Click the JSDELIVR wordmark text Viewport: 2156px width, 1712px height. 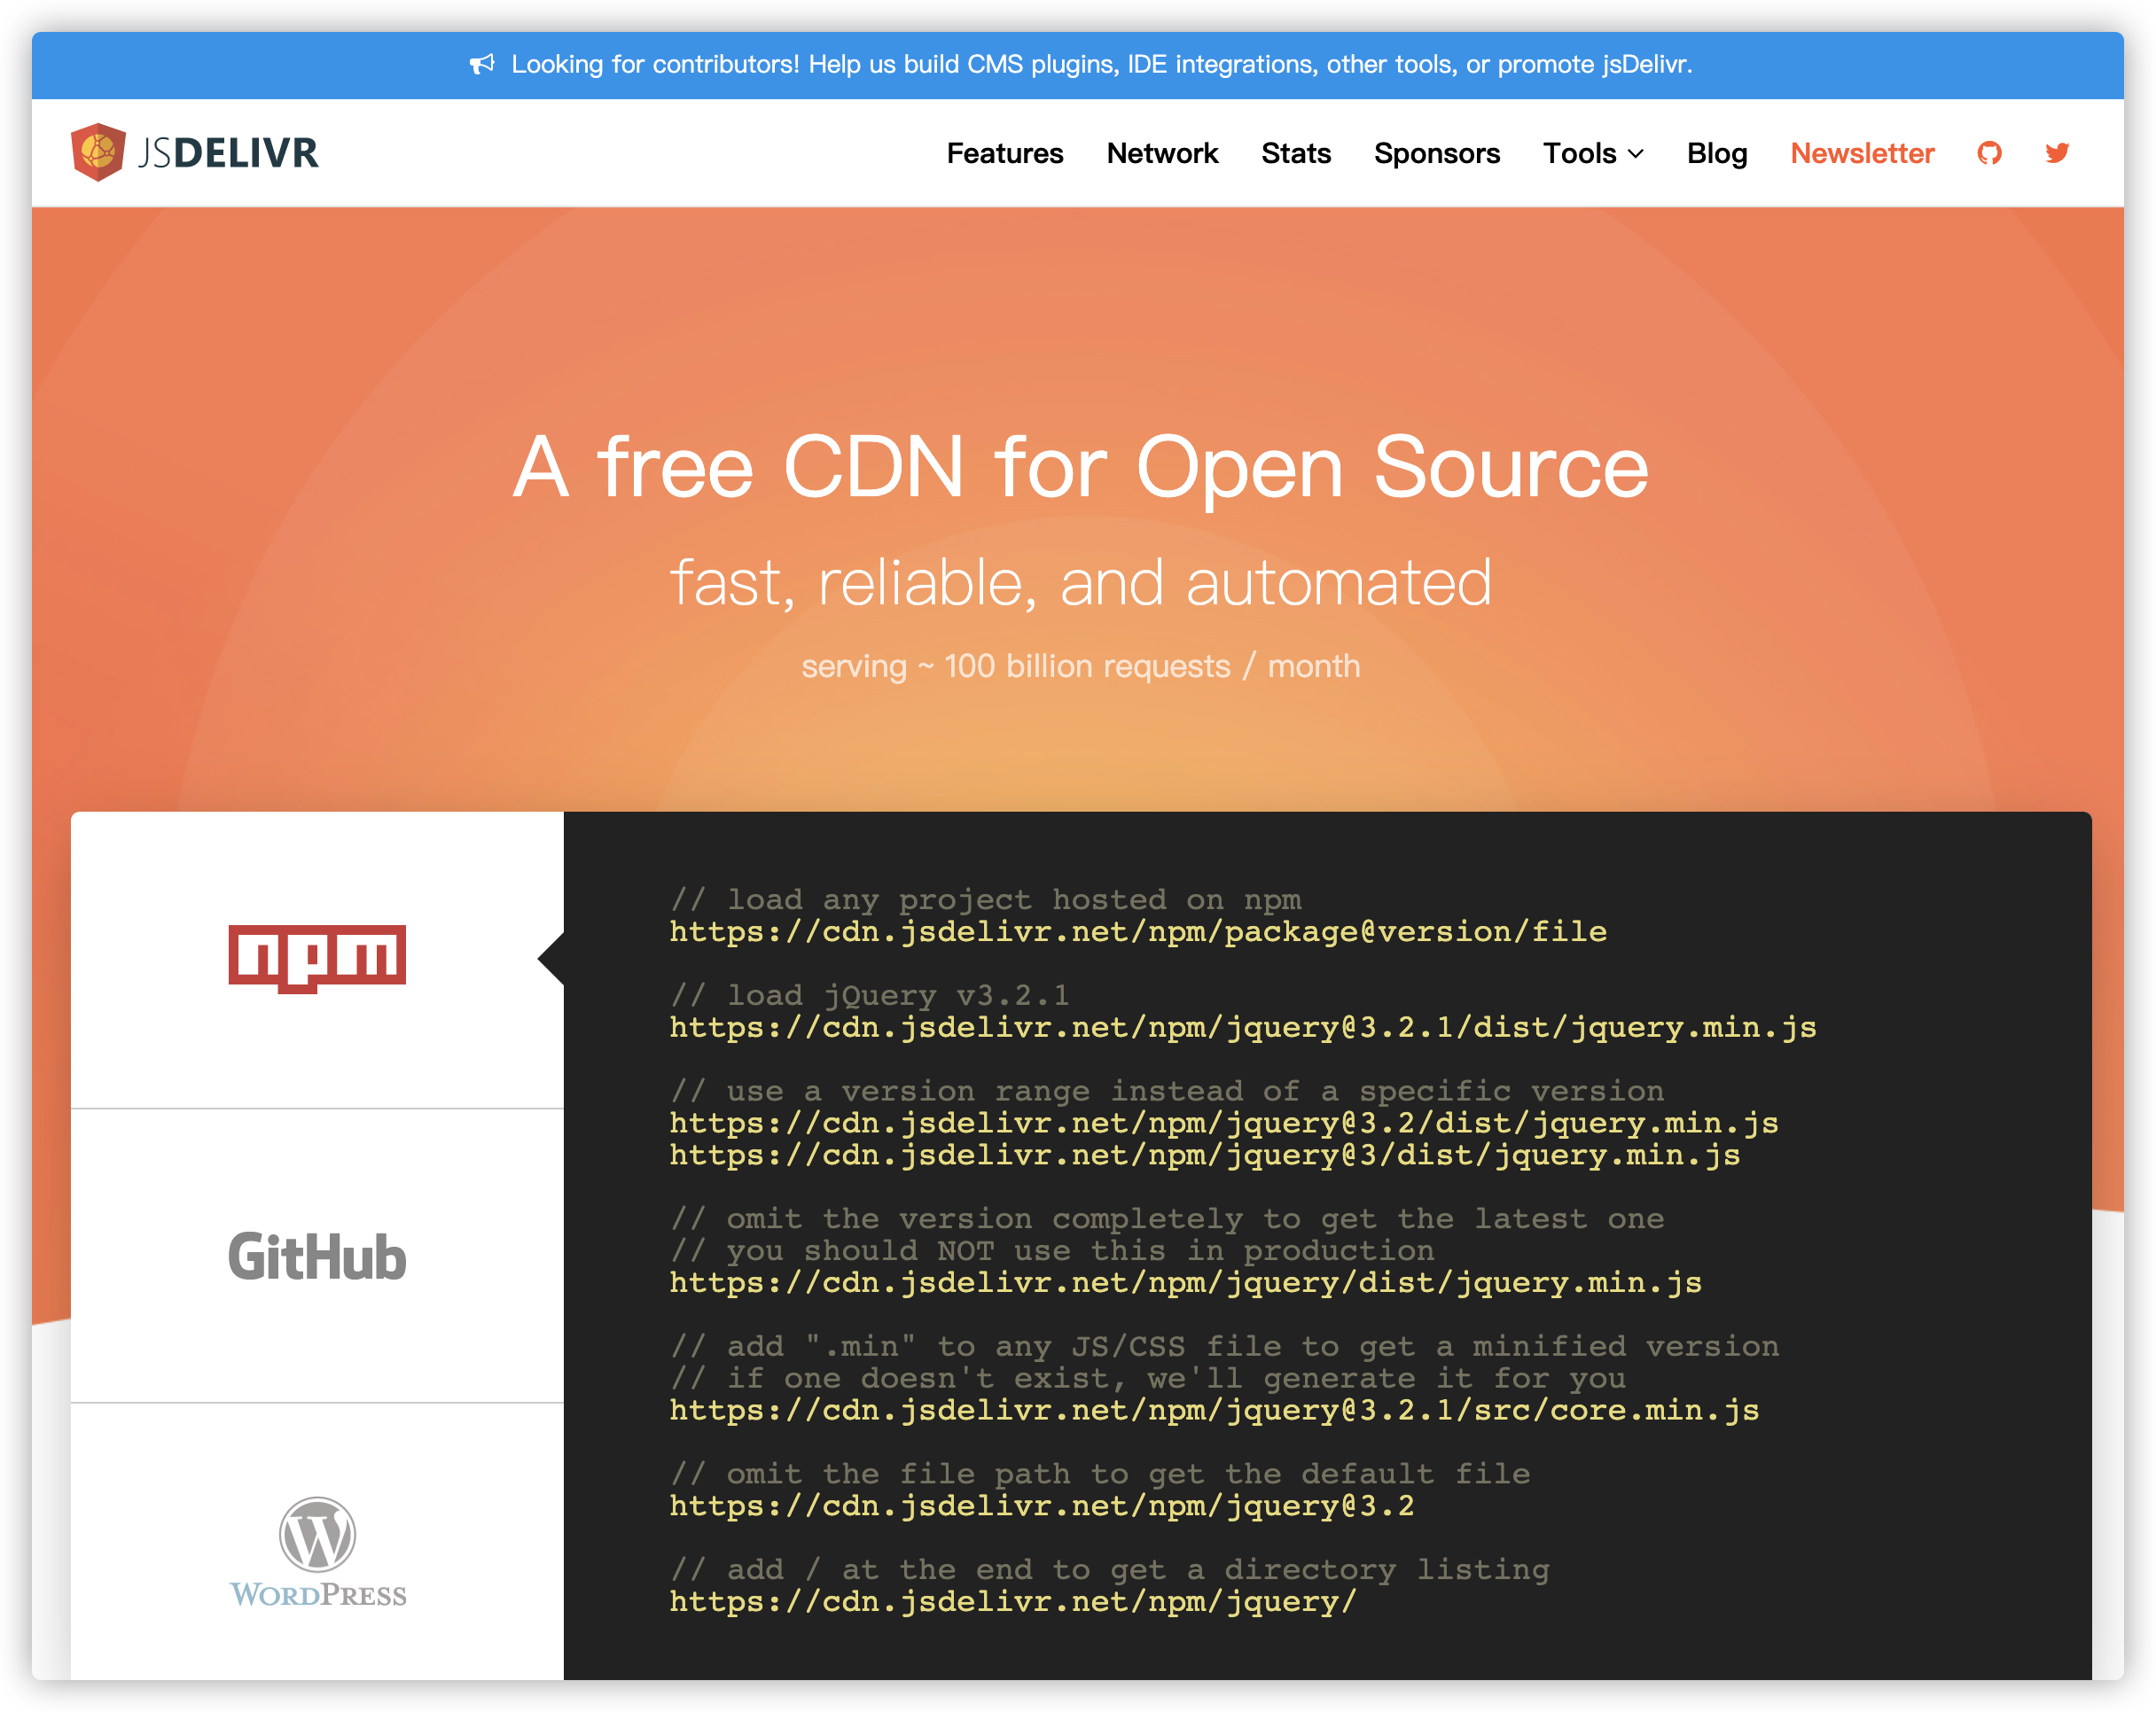pyautogui.click(x=229, y=153)
